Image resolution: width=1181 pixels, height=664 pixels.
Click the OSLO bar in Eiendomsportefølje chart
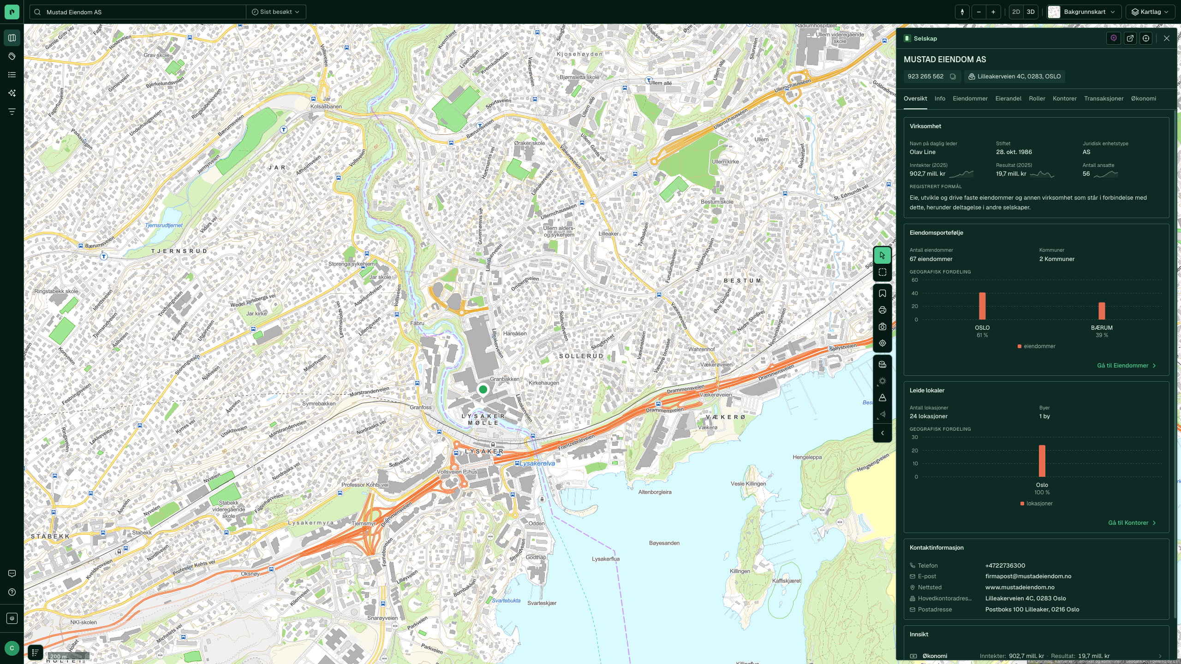pyautogui.click(x=982, y=306)
